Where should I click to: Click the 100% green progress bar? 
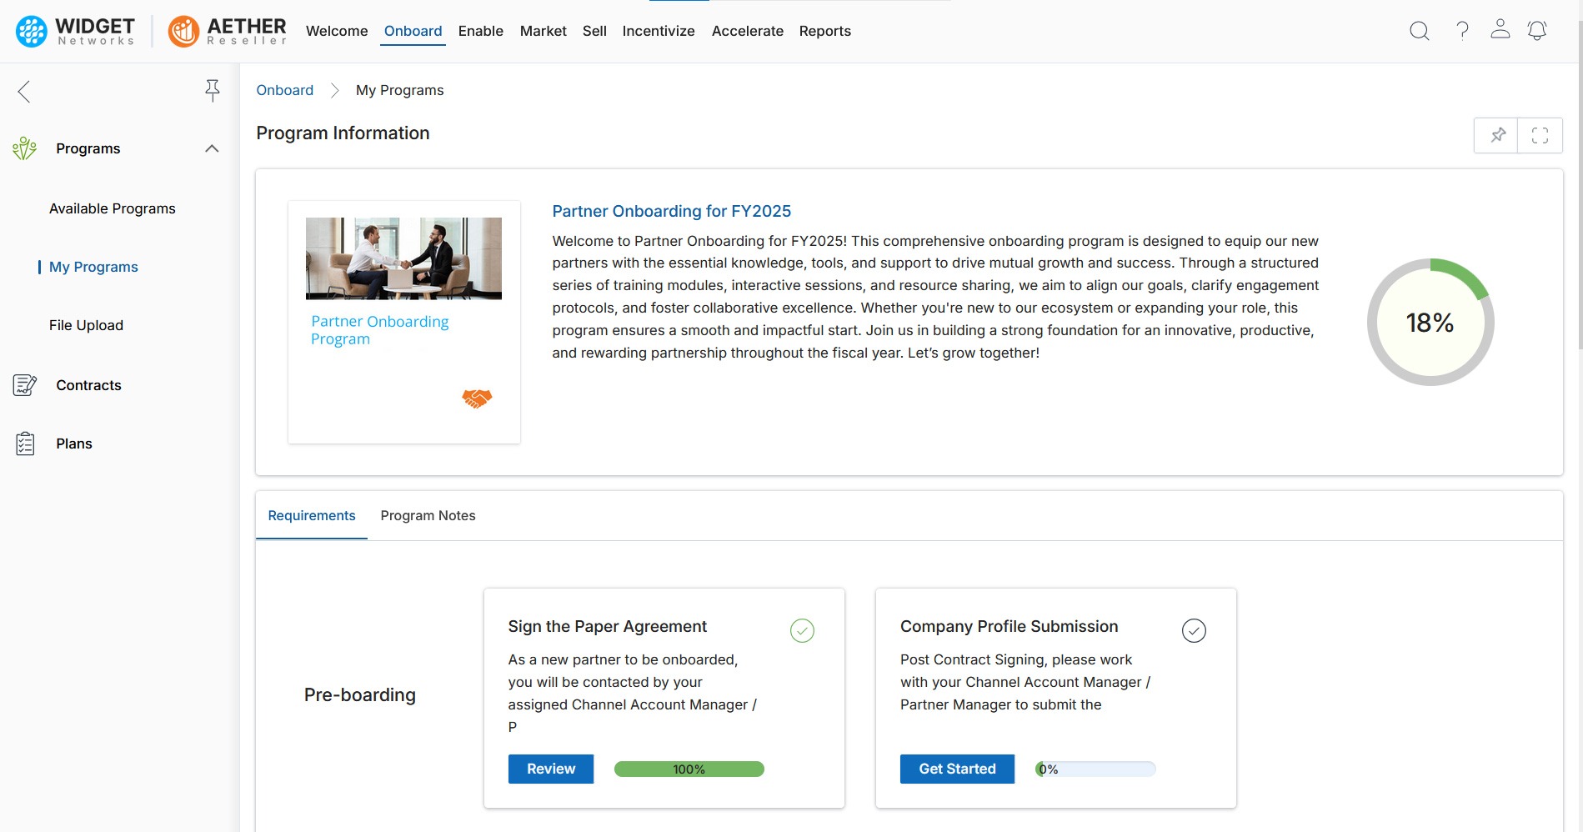coord(689,769)
